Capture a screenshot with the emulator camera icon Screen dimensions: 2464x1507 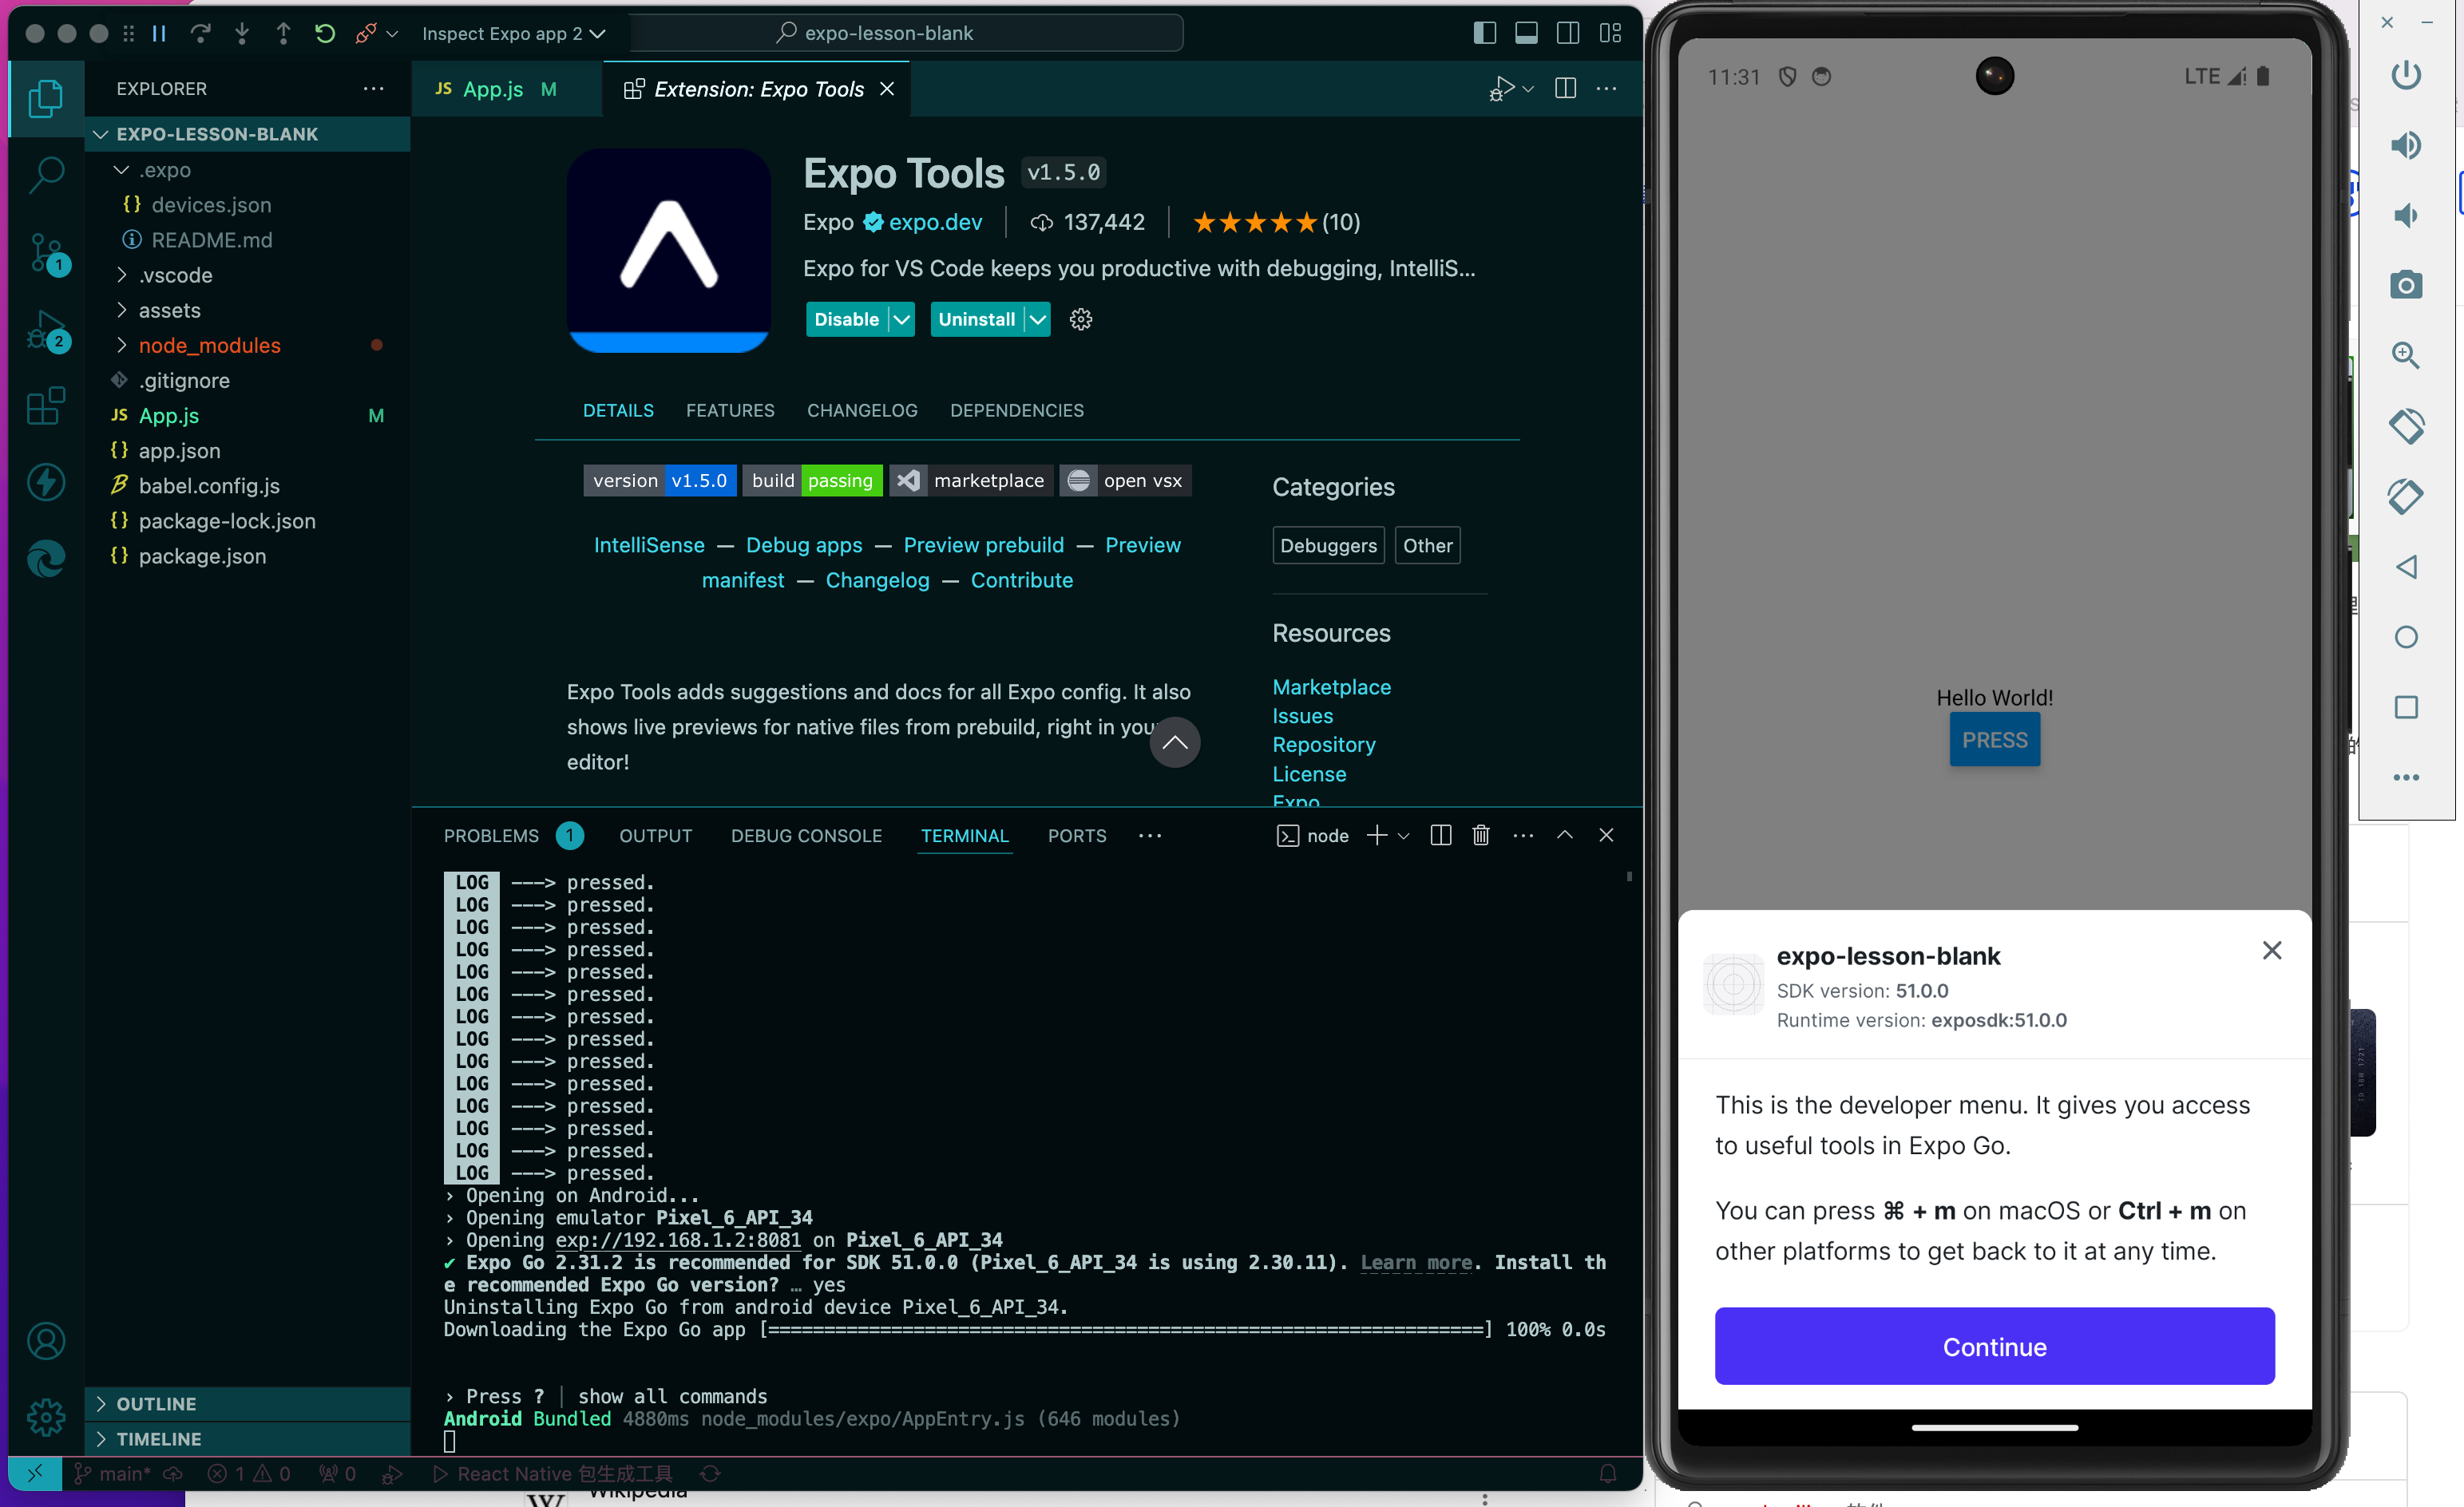2407,284
